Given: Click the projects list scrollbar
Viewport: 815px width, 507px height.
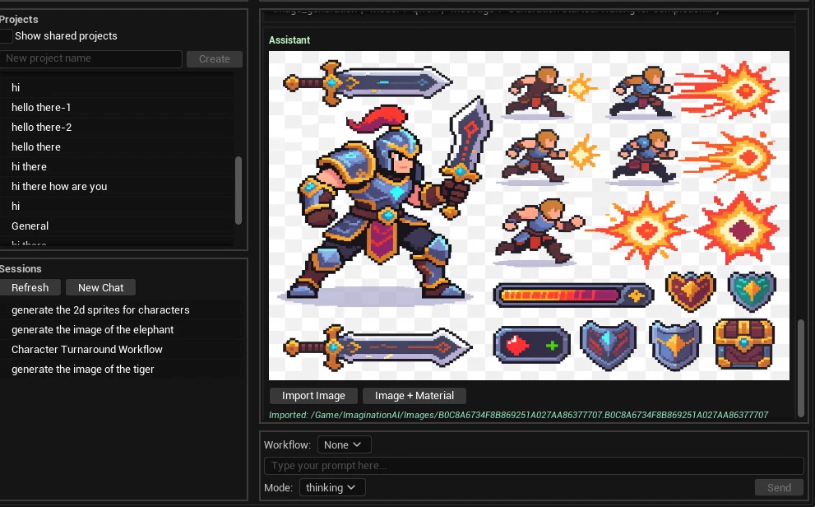Looking at the screenshot, I should pyautogui.click(x=238, y=190).
